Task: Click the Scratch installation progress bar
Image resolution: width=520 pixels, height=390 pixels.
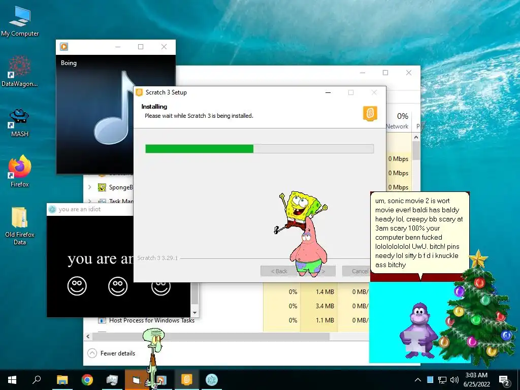Action: (259, 149)
